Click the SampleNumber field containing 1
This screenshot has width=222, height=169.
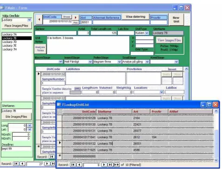point(53,83)
